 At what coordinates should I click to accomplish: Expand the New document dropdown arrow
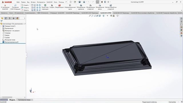[73, 2]
